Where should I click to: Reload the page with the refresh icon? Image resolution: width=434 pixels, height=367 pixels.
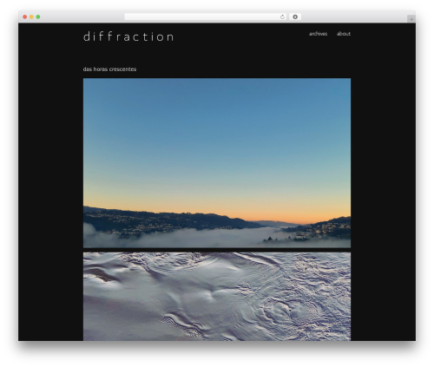(282, 17)
